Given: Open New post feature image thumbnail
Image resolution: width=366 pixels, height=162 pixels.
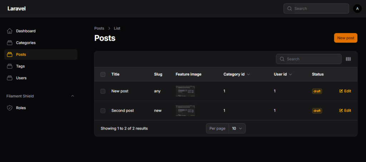Looking at the screenshot, I should coord(186,91).
